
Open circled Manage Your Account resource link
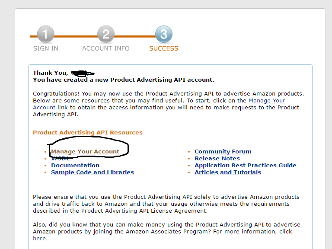(85, 152)
